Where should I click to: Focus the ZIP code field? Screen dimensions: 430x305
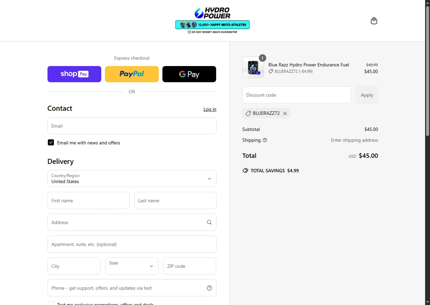[x=189, y=266]
